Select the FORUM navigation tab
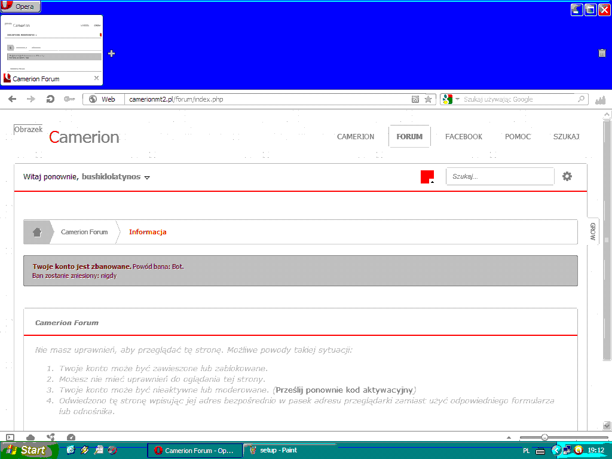This screenshot has width=612, height=459. 409,136
